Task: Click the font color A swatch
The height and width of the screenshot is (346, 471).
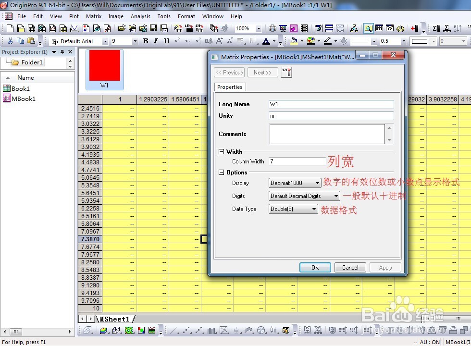Action: (266, 41)
